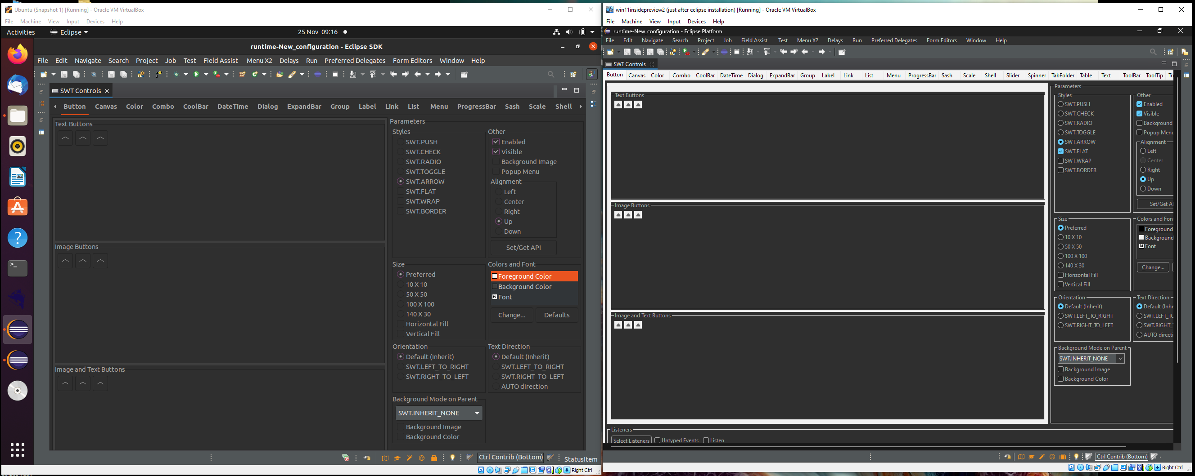1195x476 pixels.
Task: Enable the SWT.BORDER style checkbox
Action: 400,211
